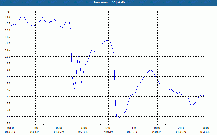This screenshot has height=135, width=217.
Task: Click the 06:00 time label
Action: point(59,128)
